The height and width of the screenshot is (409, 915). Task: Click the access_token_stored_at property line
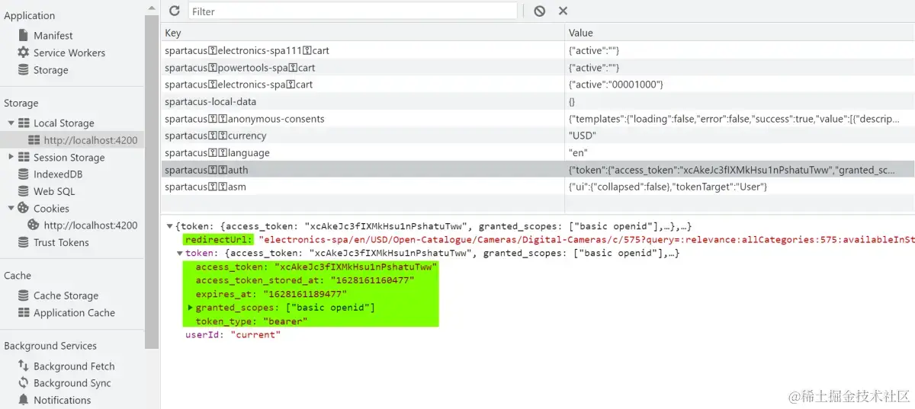304,280
